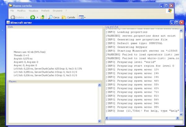Click the 'Preparing spawn area: 55%' line

tap(132, 84)
